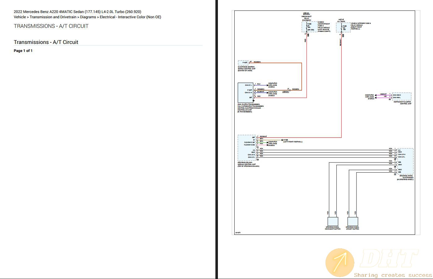Click the dual clutch transmission control unit box

pyautogui.click(x=246, y=92)
